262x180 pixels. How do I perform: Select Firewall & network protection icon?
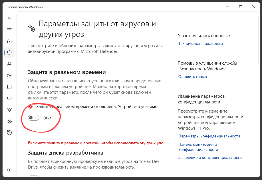9,75
